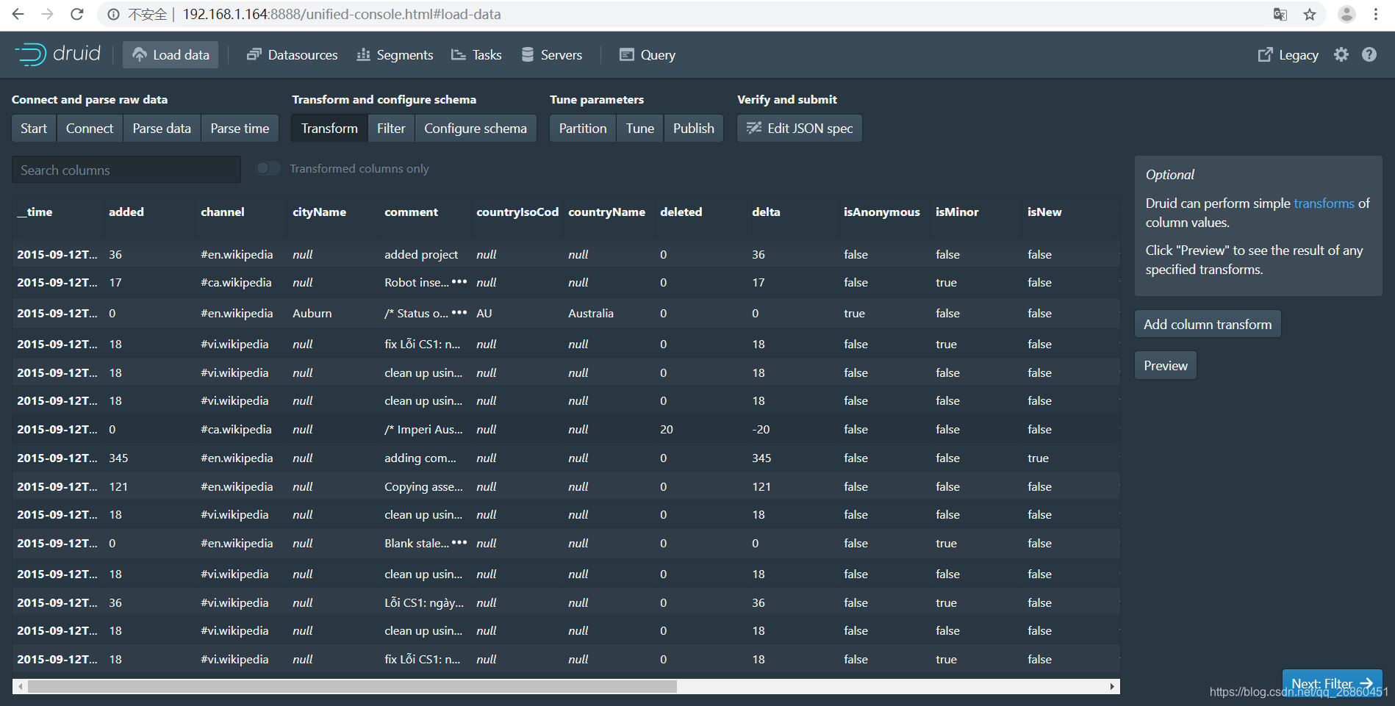Click Add column transform button
The width and height of the screenshot is (1395, 706).
coord(1208,324)
